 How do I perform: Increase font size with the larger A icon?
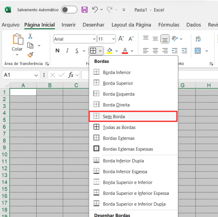121,39
